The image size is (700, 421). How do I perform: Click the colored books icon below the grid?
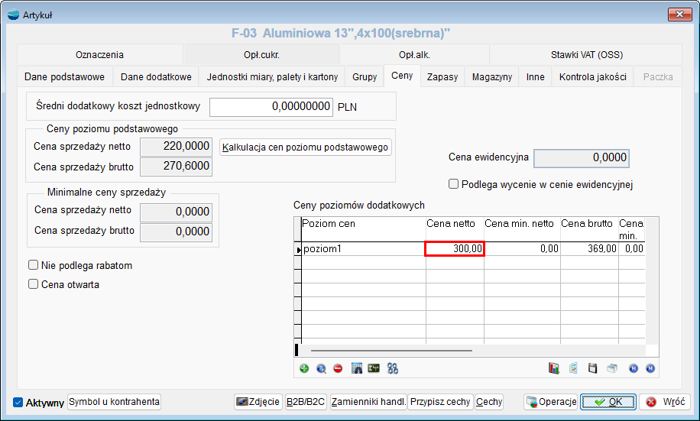tap(554, 368)
